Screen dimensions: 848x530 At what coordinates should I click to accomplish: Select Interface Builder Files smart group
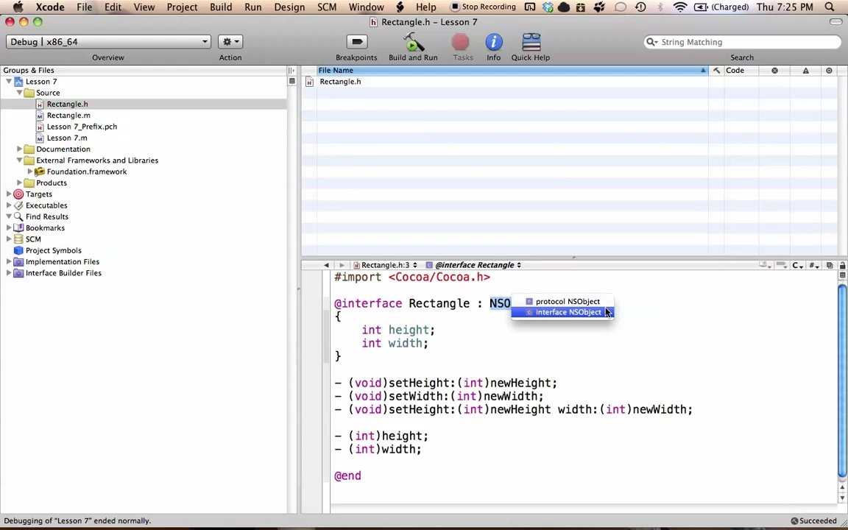[63, 273]
